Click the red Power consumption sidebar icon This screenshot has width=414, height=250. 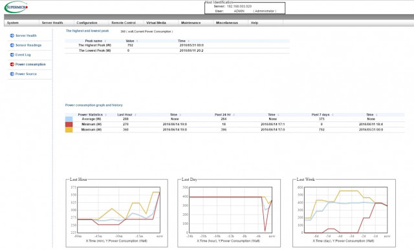coord(12,65)
